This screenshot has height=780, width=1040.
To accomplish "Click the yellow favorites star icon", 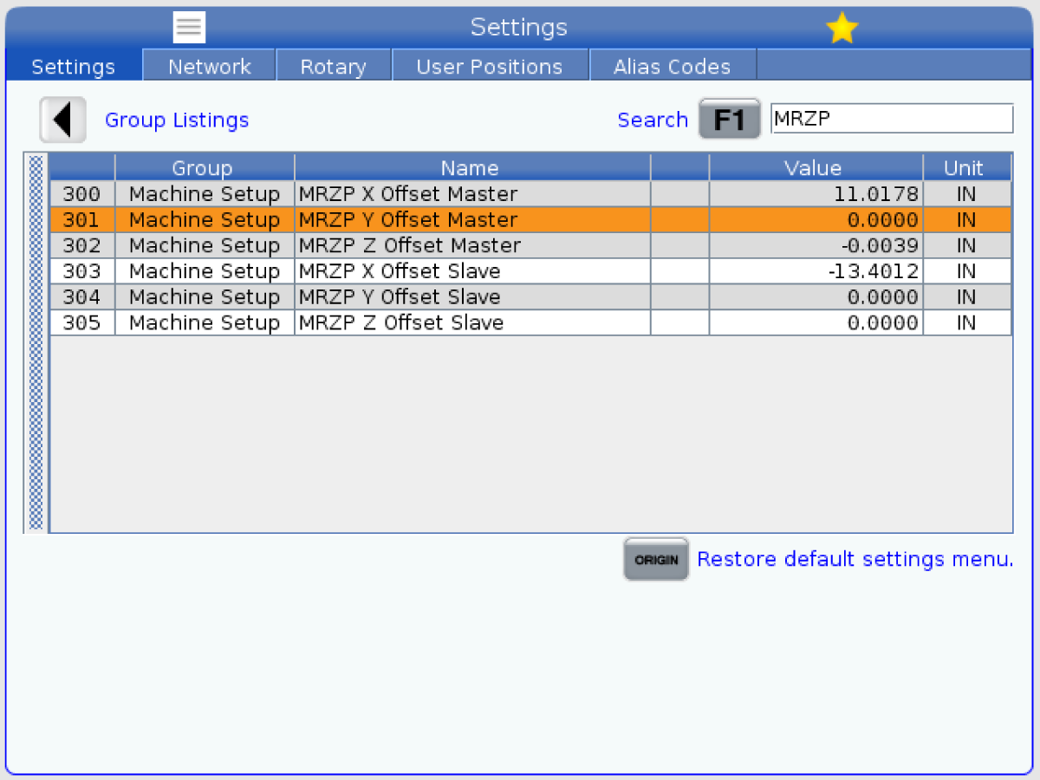I will 842,29.
